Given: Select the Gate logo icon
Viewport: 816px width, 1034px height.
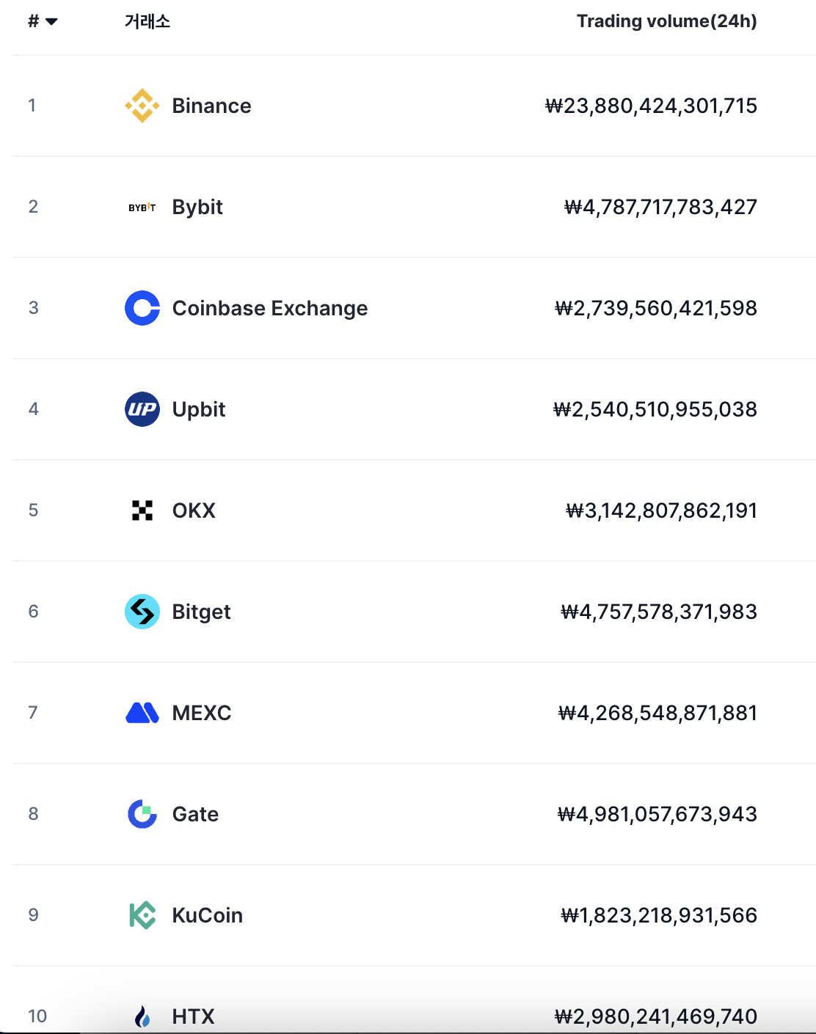Looking at the screenshot, I should point(142,814).
